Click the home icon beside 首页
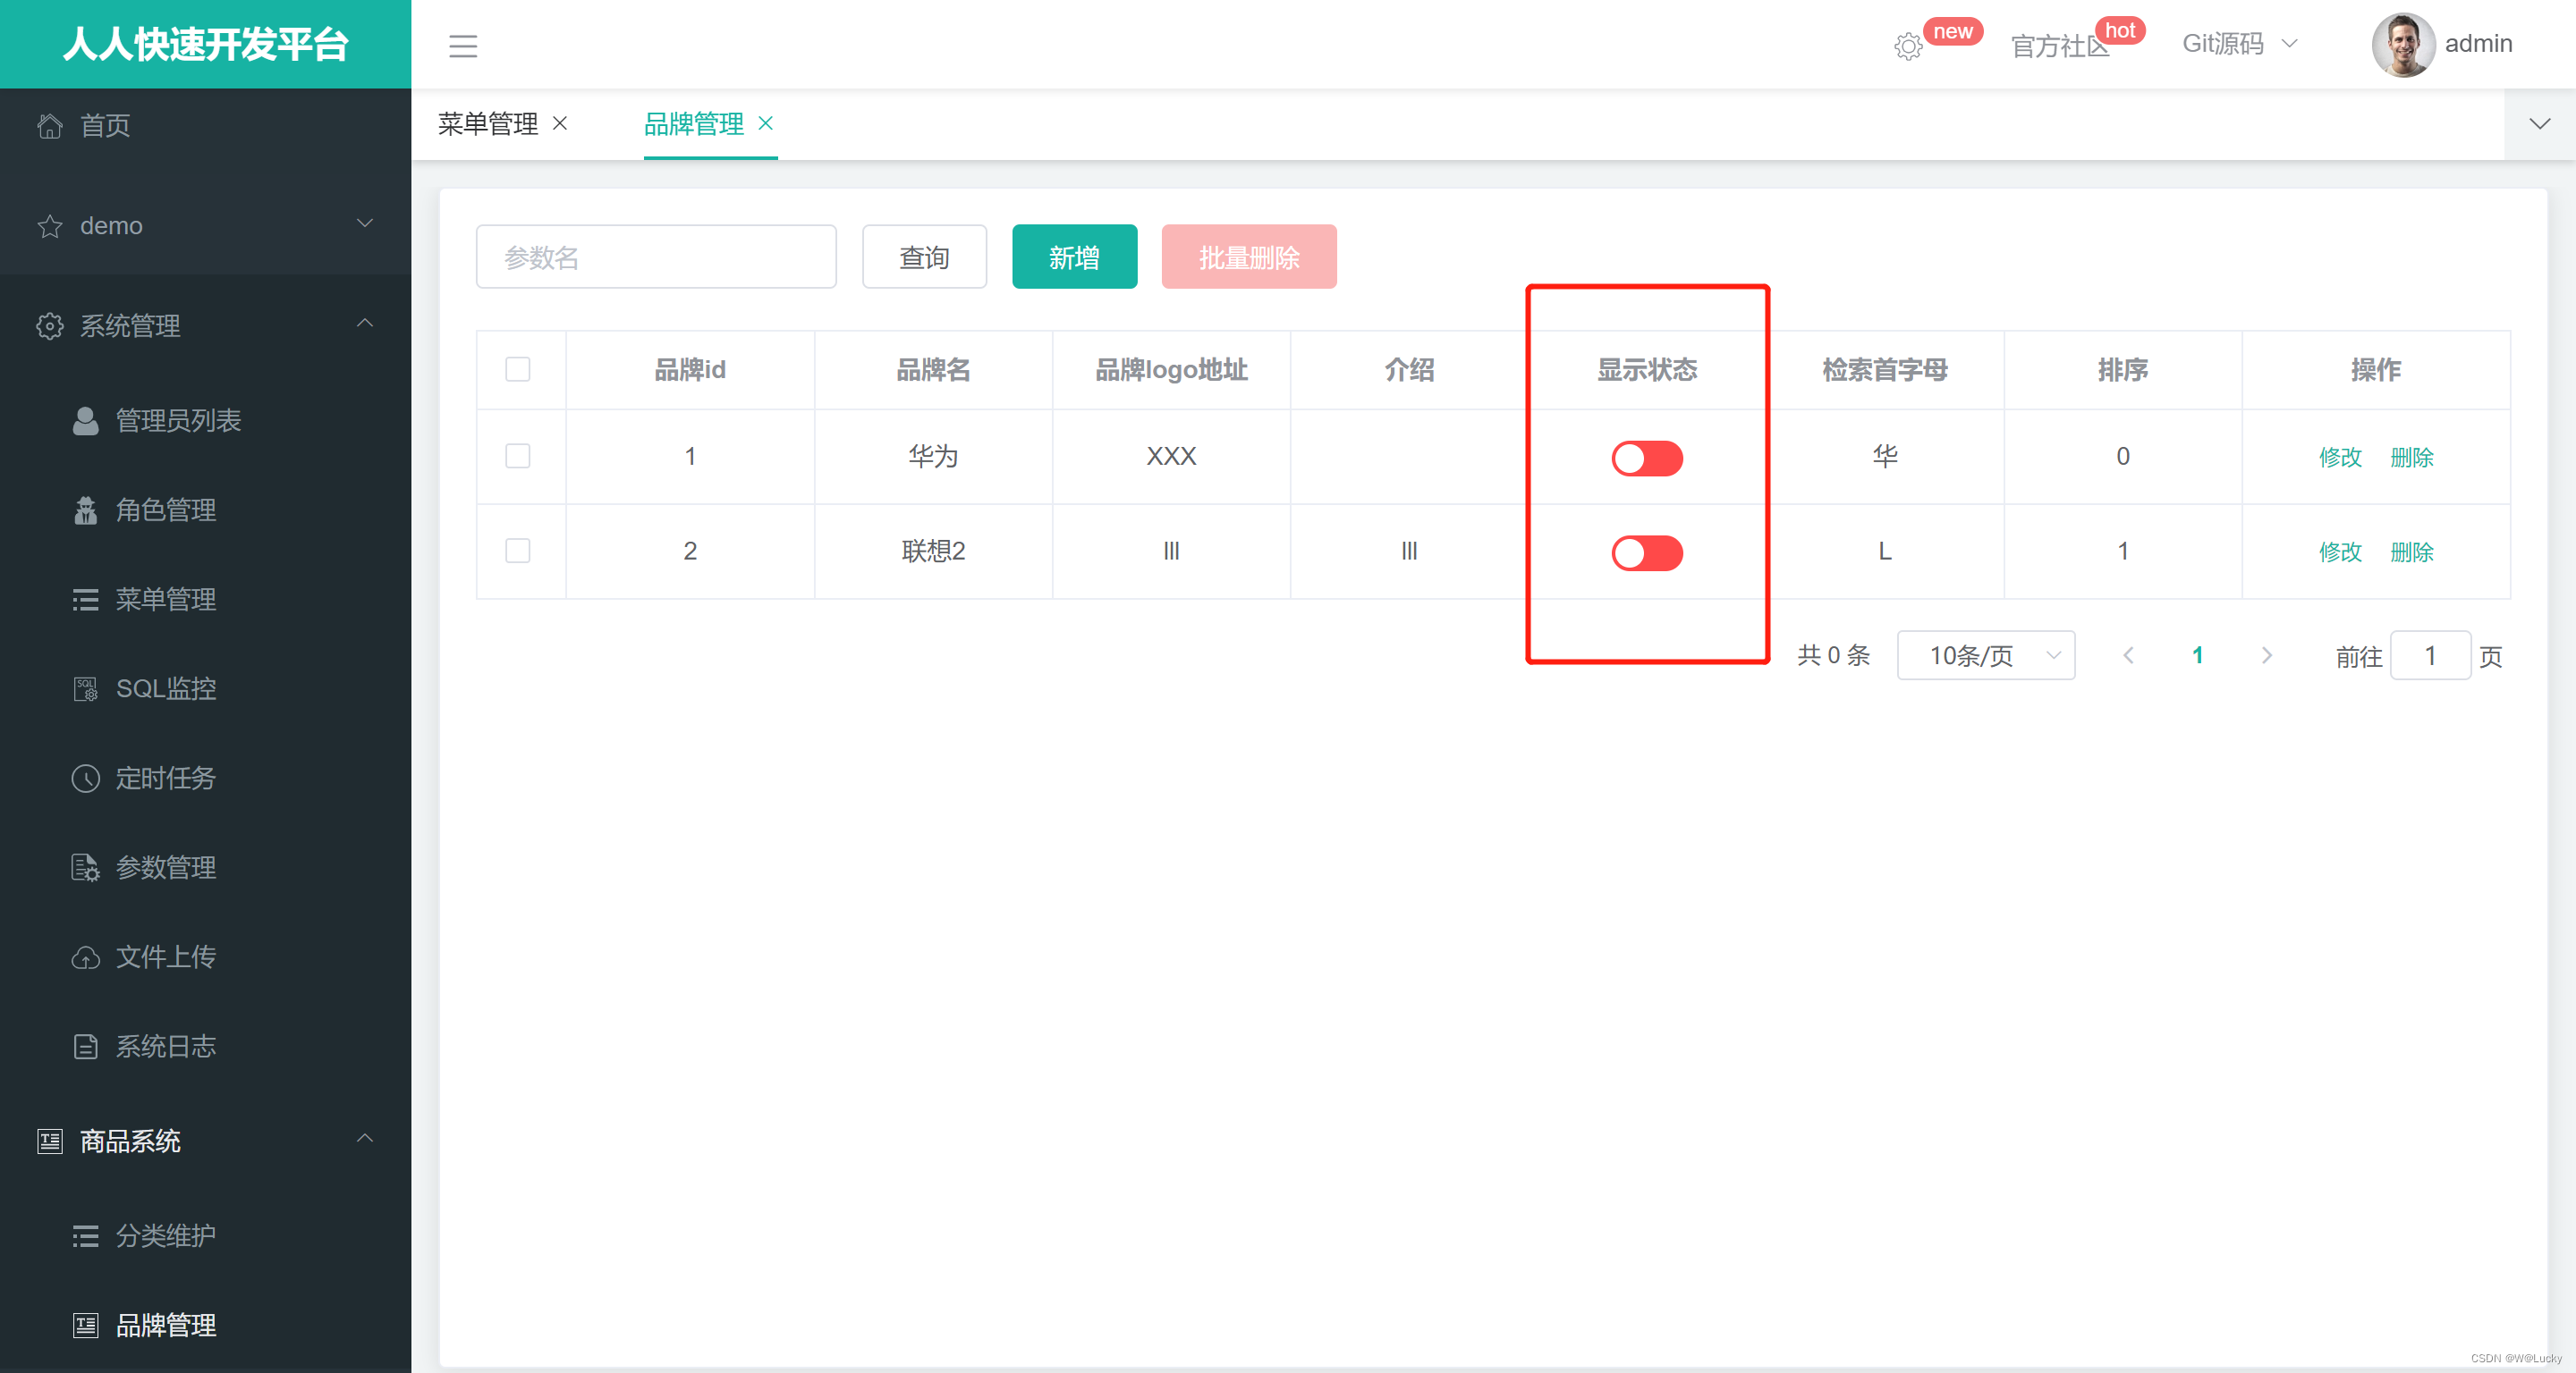Screen dimensions: 2576x1373 [50, 126]
